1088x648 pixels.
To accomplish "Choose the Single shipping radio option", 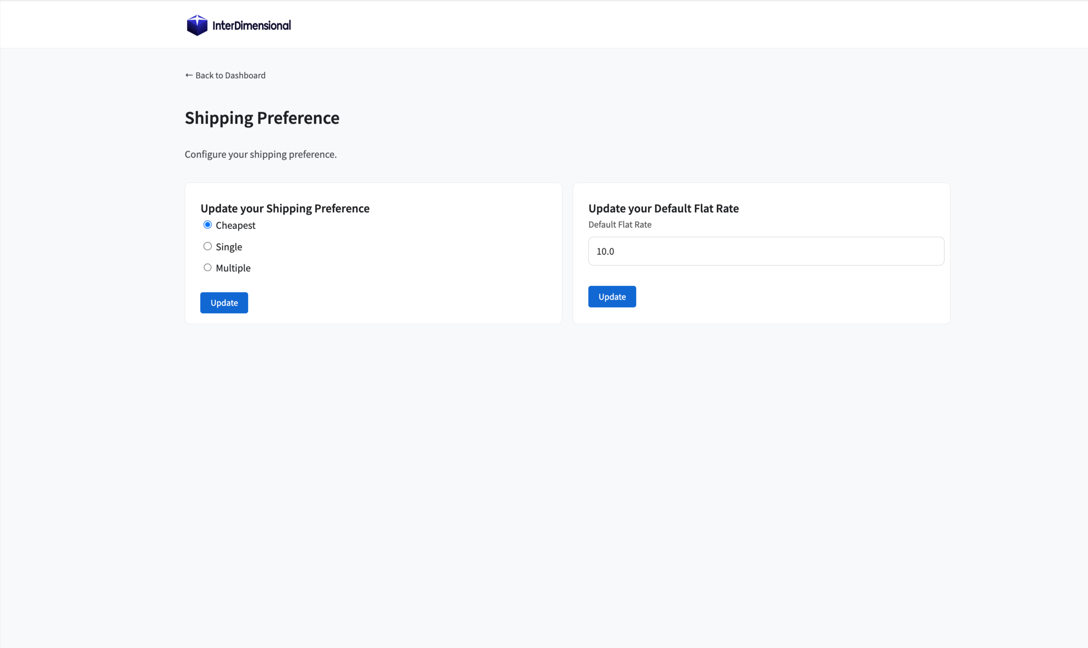I will pyautogui.click(x=207, y=246).
